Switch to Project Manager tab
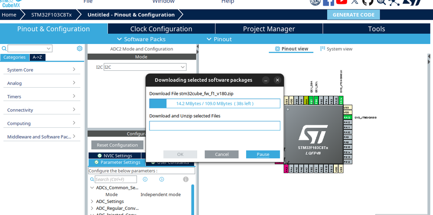This screenshot has height=215, width=433. pyautogui.click(x=269, y=29)
